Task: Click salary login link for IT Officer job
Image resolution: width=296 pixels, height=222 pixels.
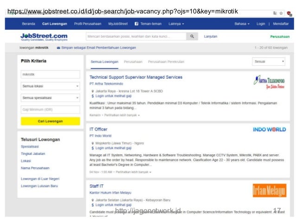Action: pos(113,148)
